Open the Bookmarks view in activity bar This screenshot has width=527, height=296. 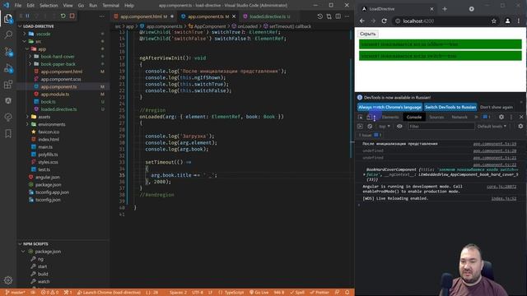(x=8, y=133)
